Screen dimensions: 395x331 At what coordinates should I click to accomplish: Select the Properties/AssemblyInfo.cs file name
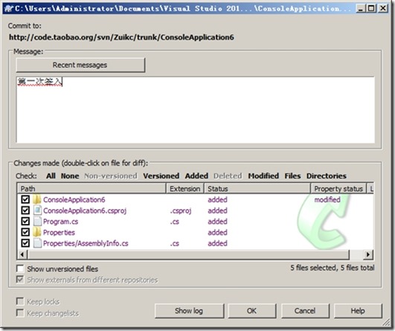86,243
